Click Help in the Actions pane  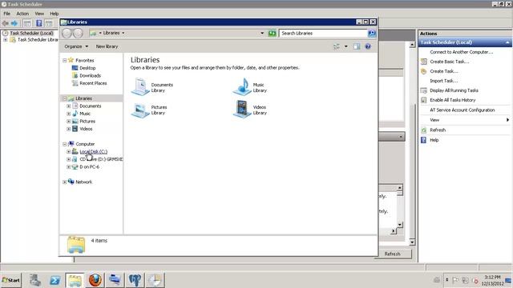[x=434, y=140]
